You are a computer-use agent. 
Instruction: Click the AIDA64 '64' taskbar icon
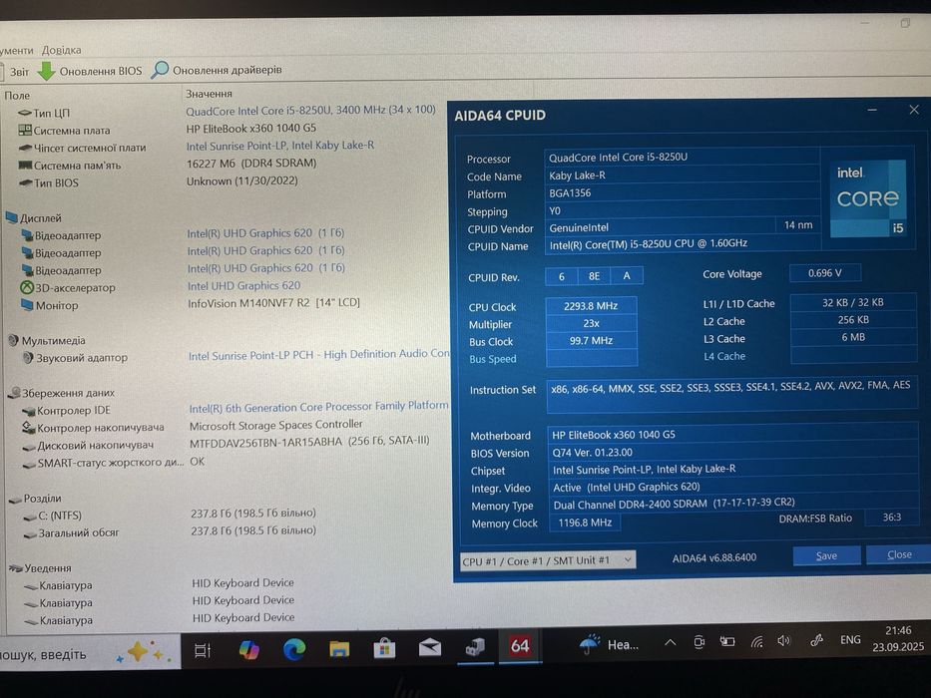pyautogui.click(x=520, y=646)
